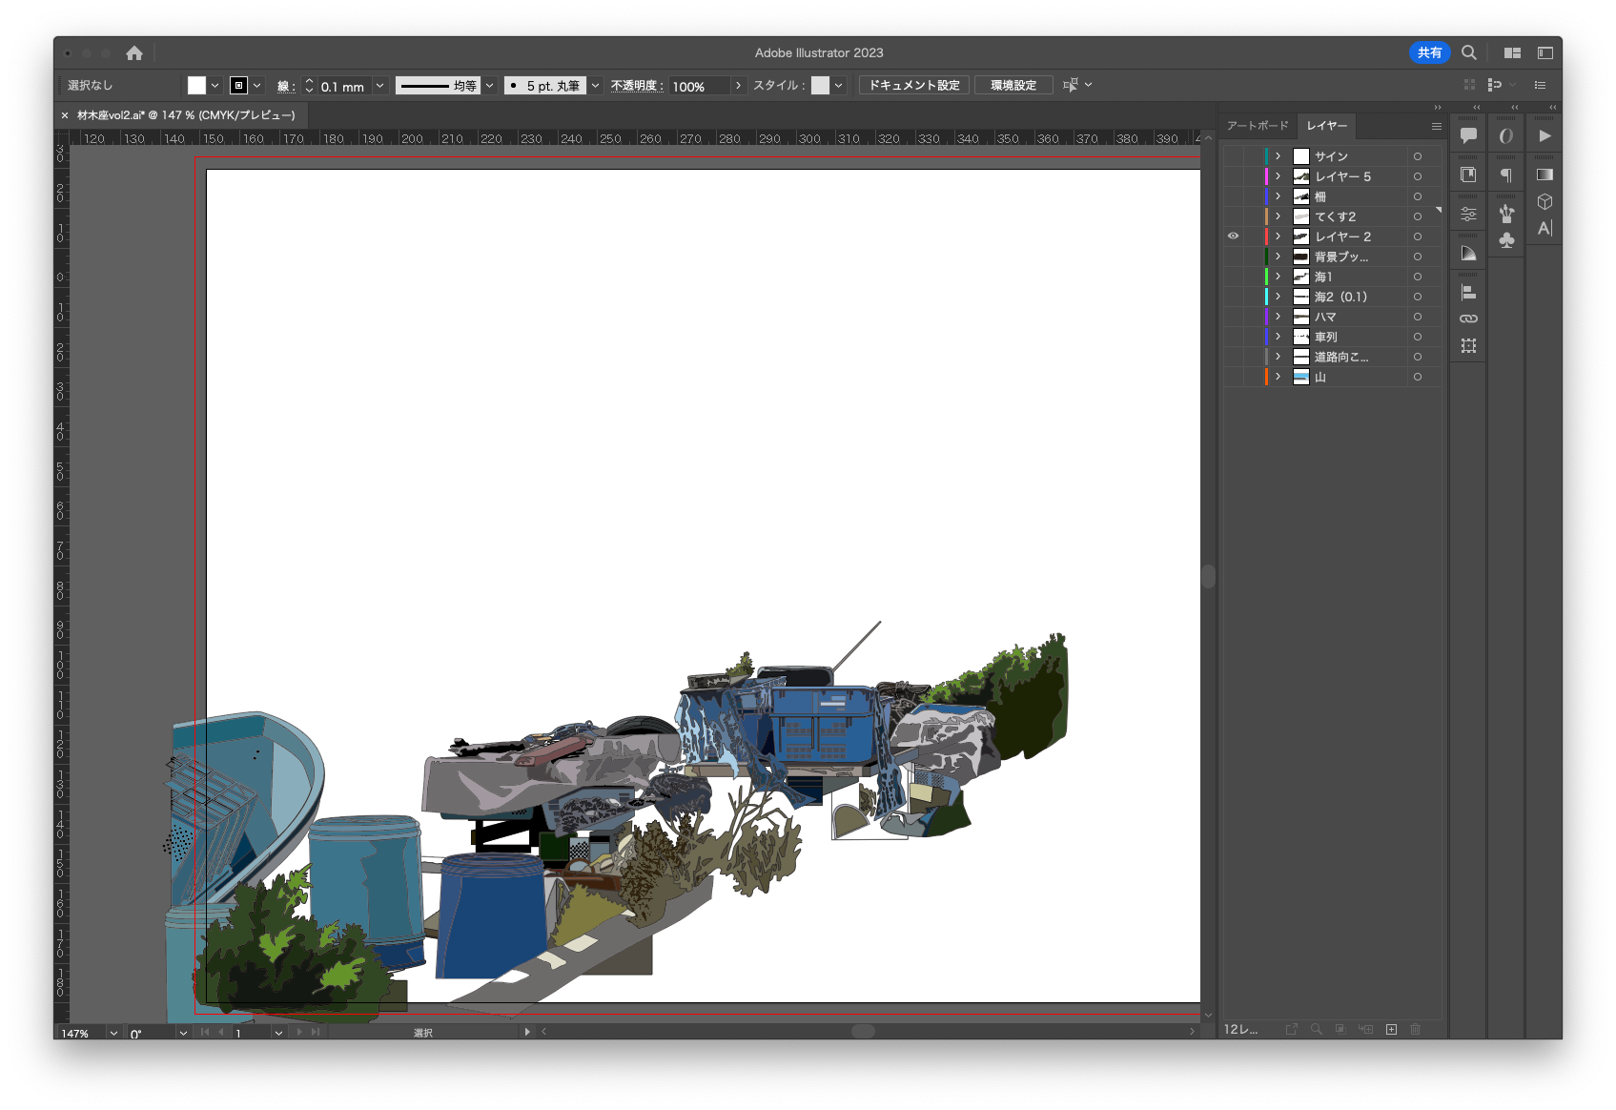1616x1110 pixels.
Task: Click the white fill color swatch
Action: (x=196, y=86)
